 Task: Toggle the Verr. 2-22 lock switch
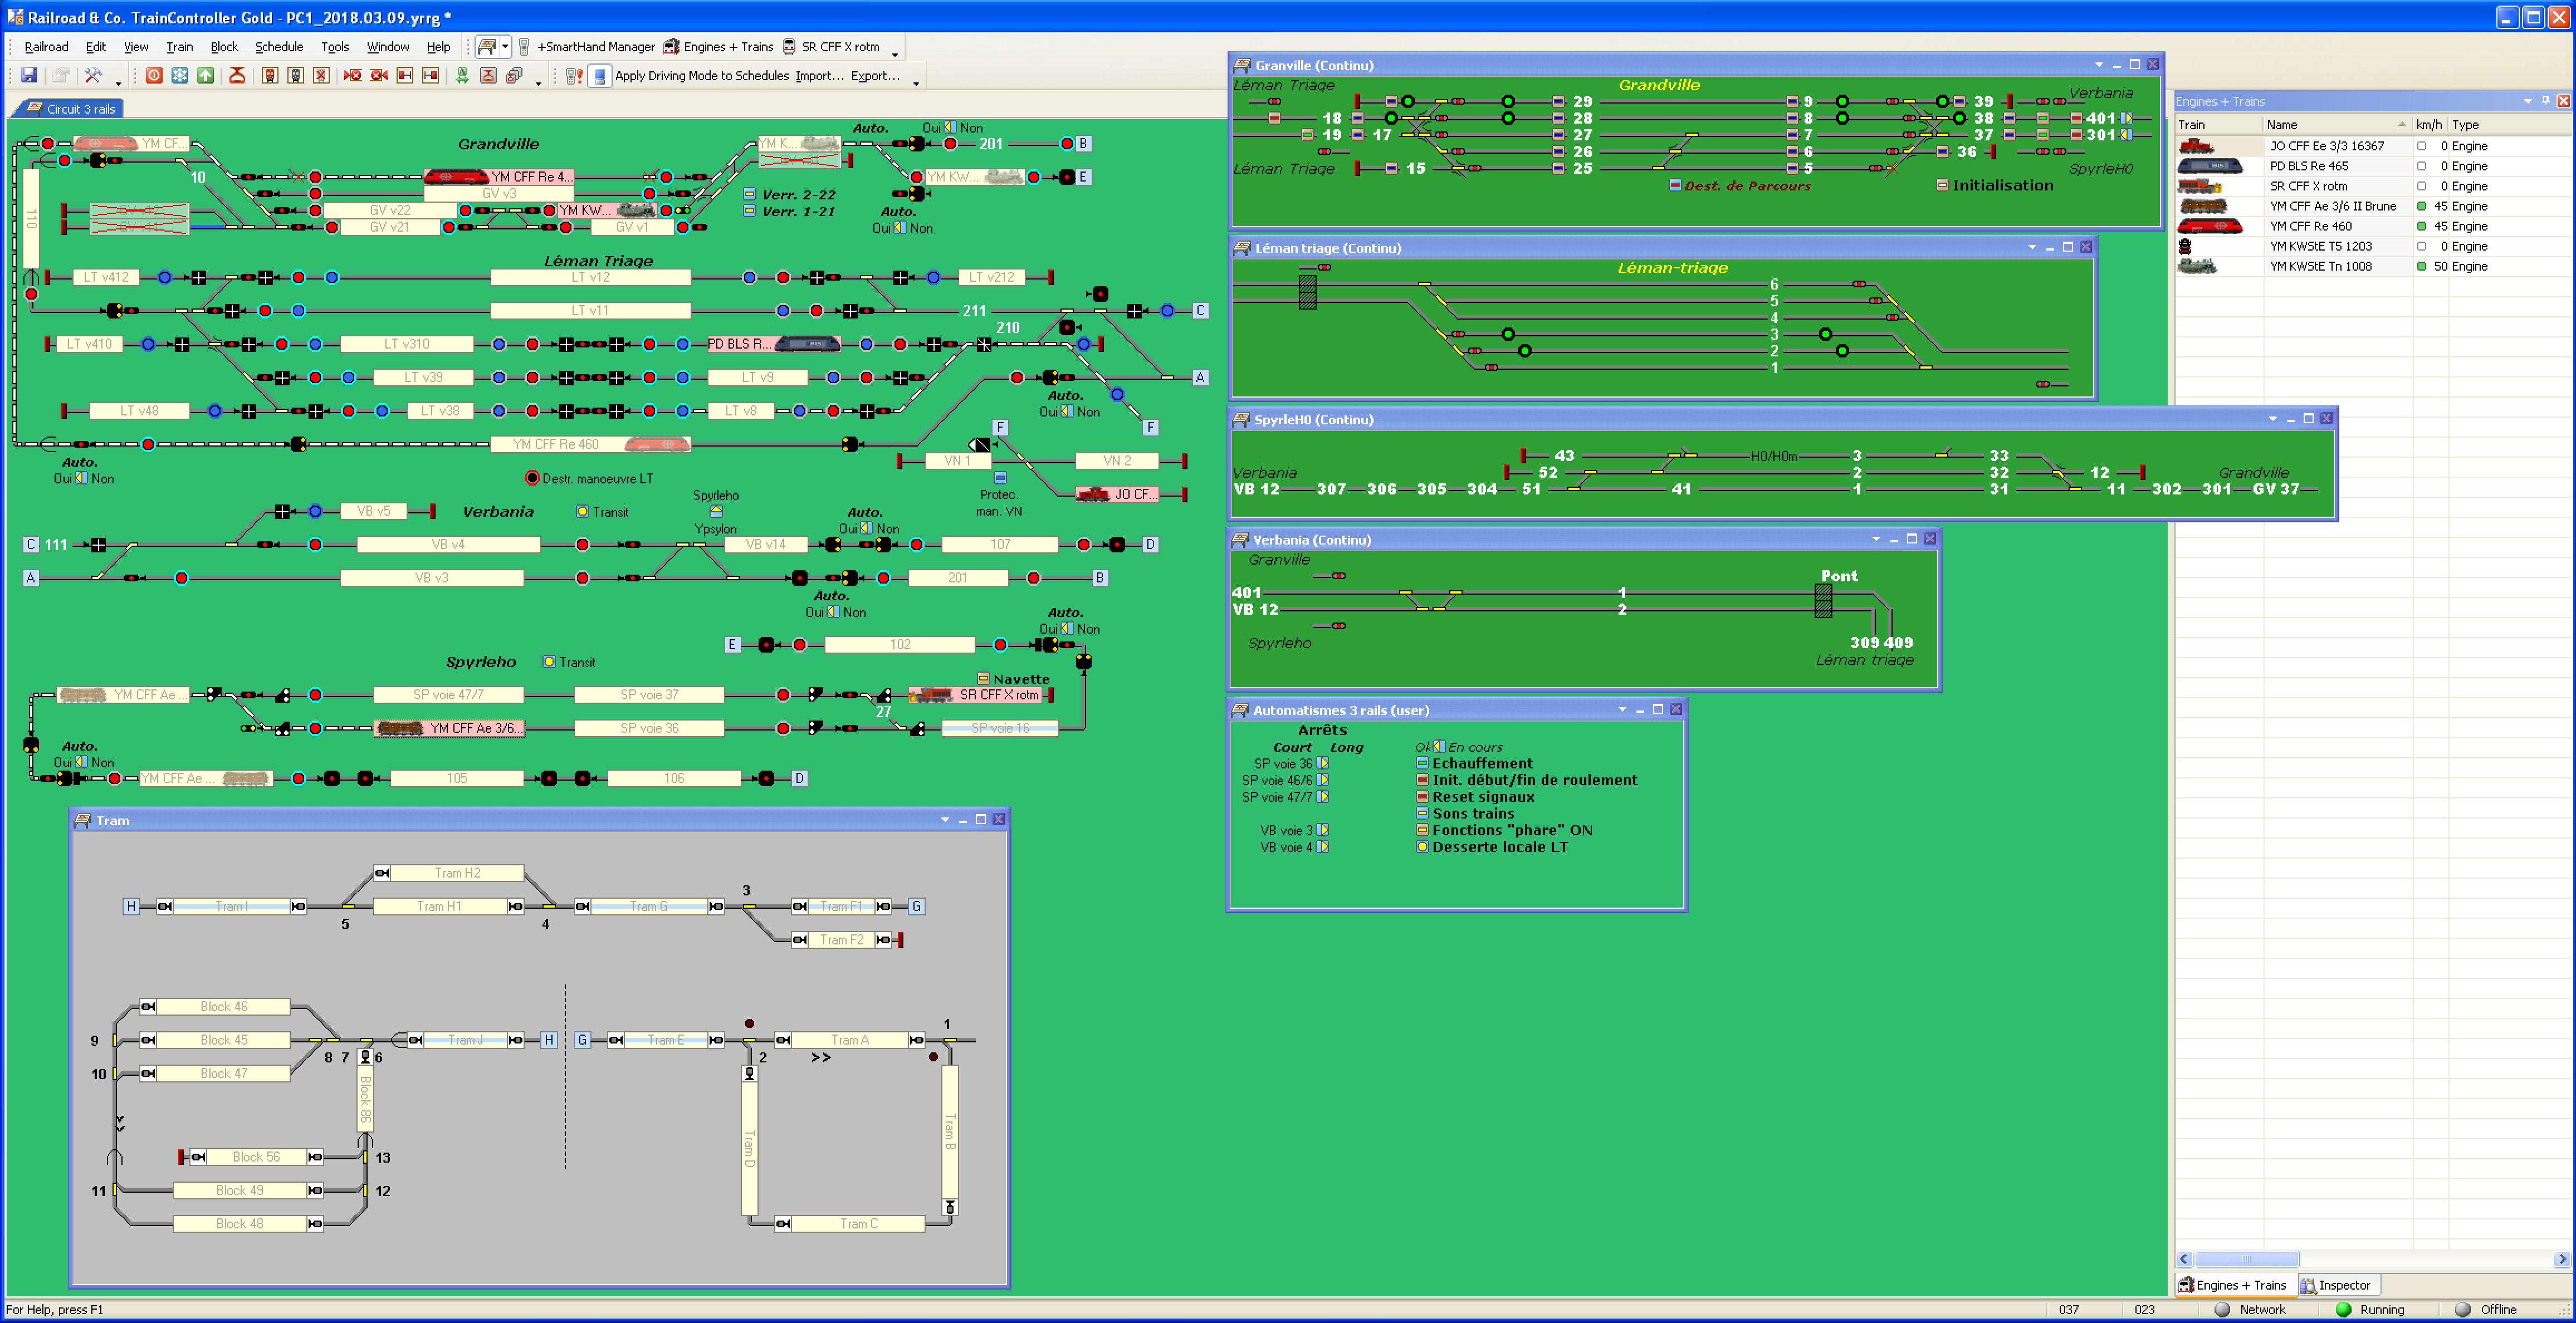click(x=749, y=194)
